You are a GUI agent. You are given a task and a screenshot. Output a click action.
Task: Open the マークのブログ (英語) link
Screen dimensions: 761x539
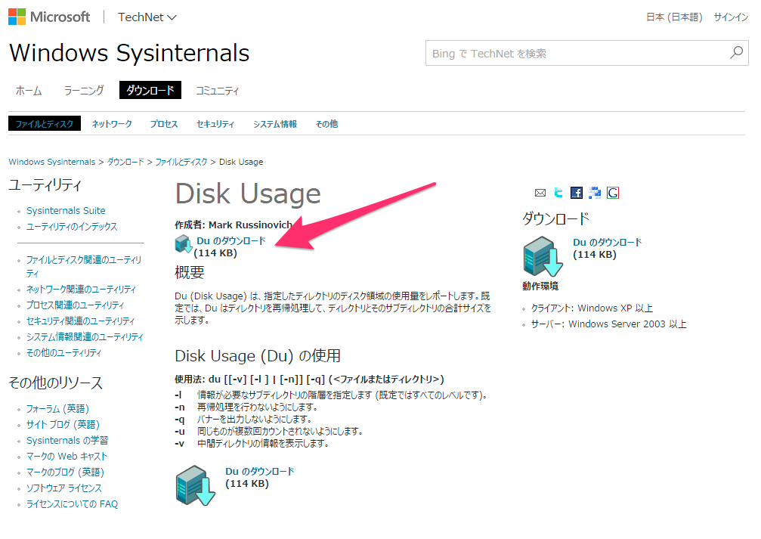point(66,472)
